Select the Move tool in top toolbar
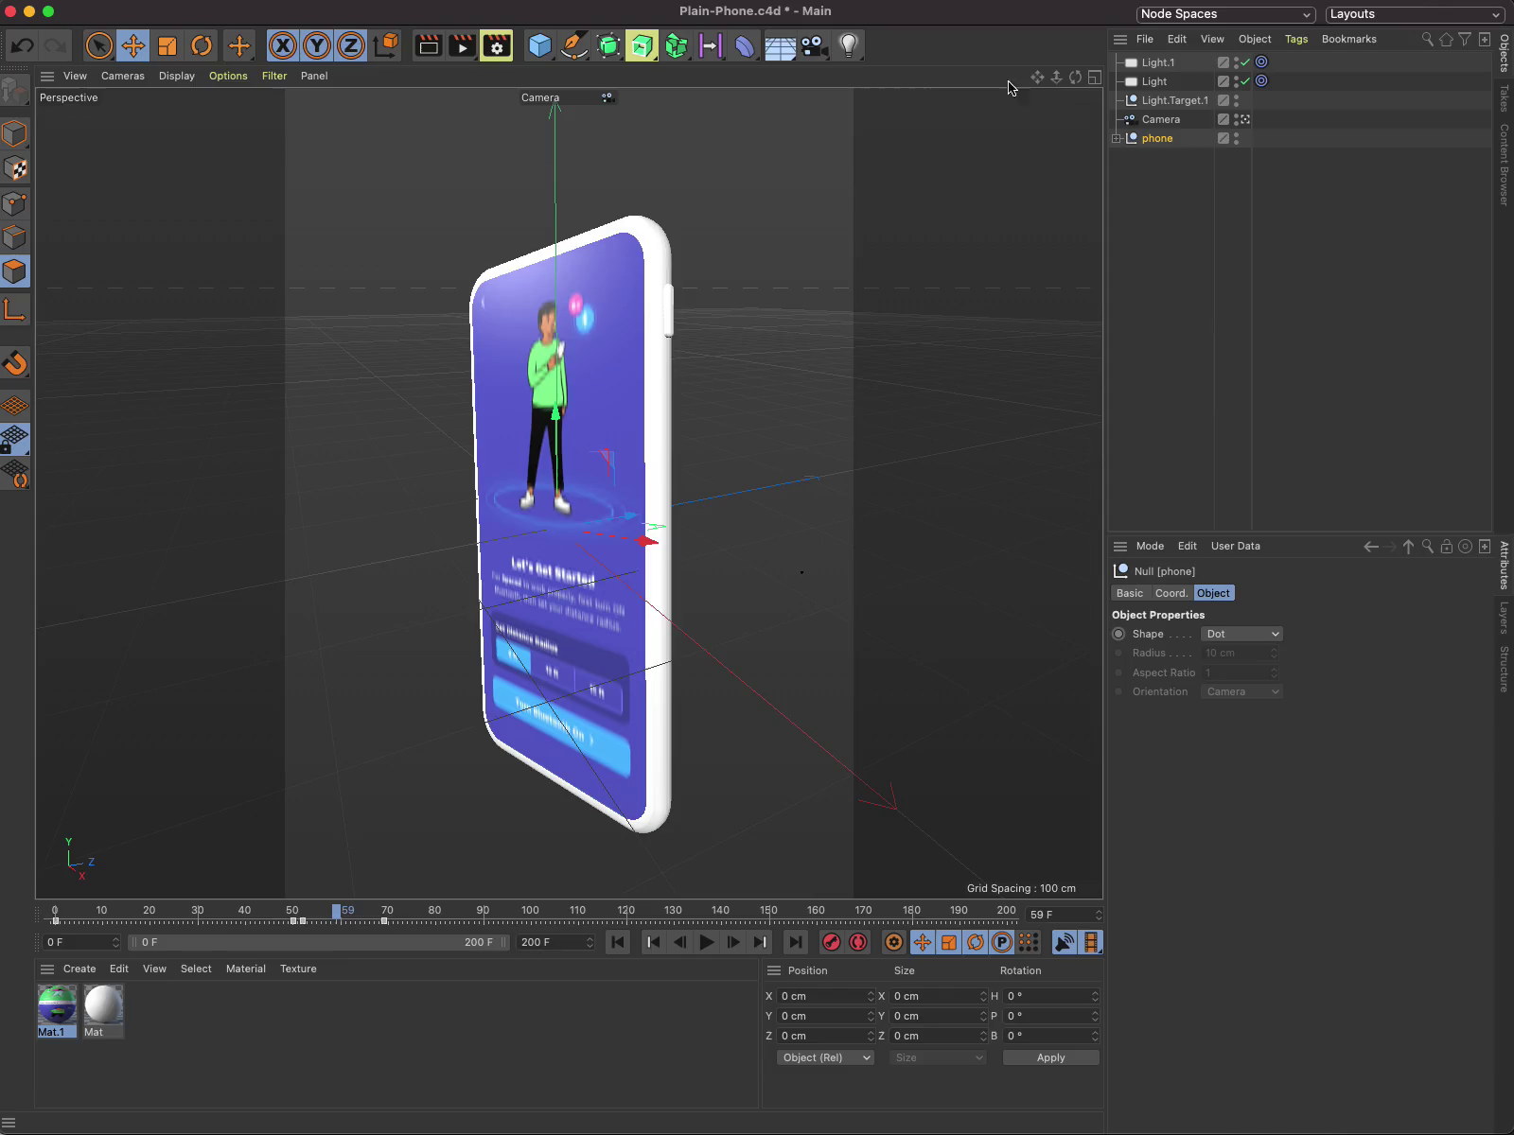 133,45
